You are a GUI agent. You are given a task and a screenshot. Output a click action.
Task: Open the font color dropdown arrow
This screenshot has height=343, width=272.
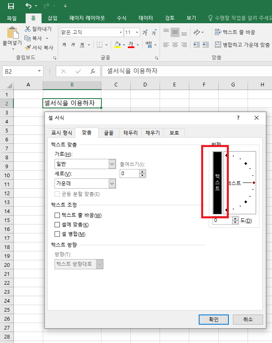[138, 45]
